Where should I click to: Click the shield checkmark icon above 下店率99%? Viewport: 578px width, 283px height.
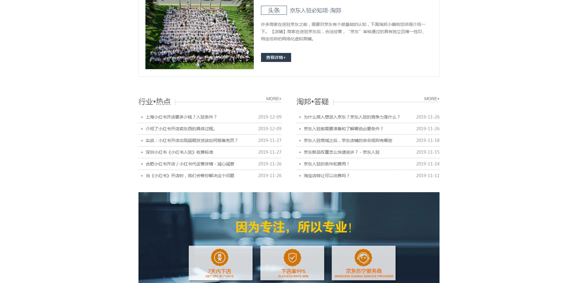[x=292, y=257]
